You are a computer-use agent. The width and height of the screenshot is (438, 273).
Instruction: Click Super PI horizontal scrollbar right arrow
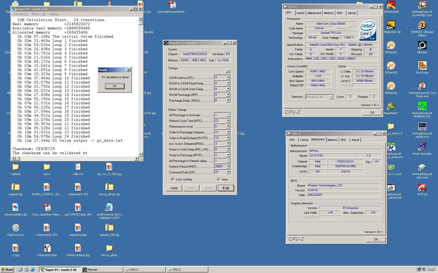pyautogui.click(x=137, y=158)
